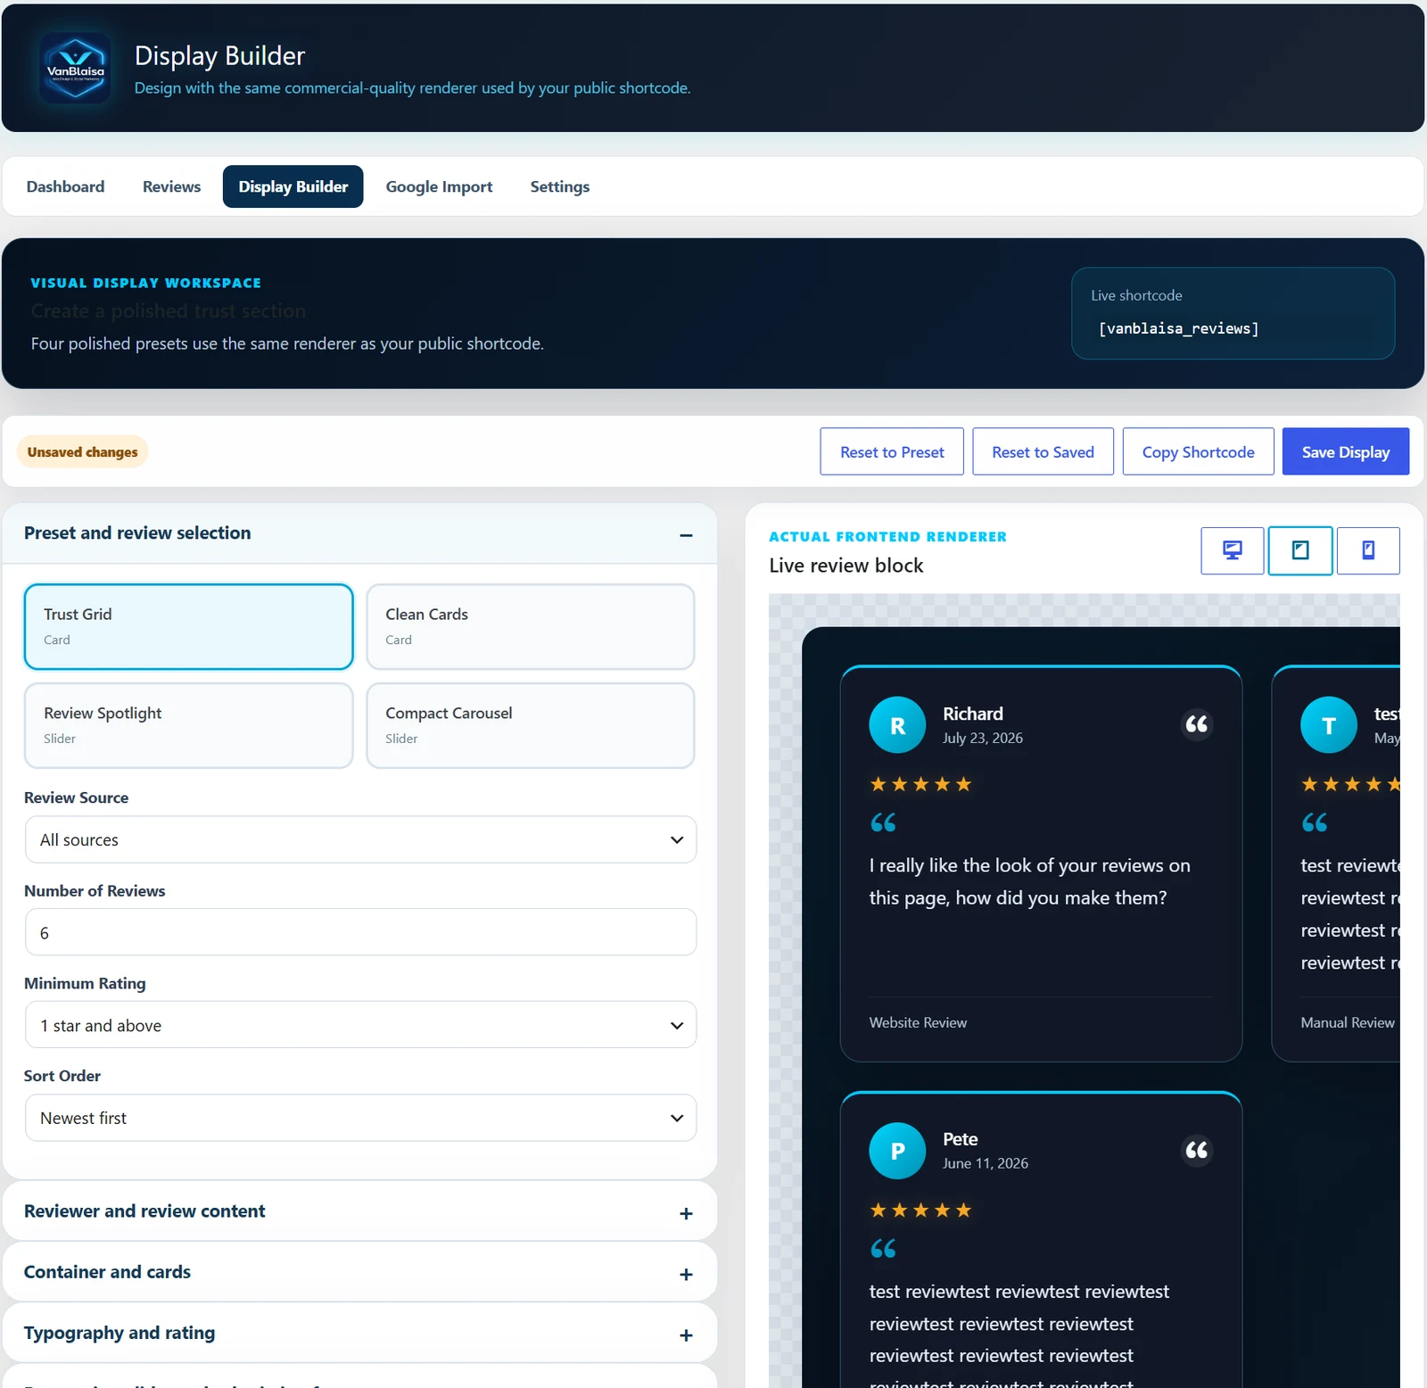
Task: Select the Trust Grid preset
Action: coord(188,626)
